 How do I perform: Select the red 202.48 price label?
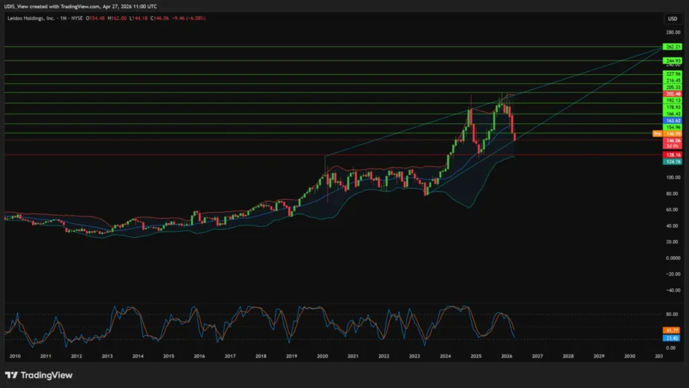(x=672, y=94)
